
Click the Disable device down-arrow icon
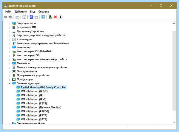coord(61,17)
